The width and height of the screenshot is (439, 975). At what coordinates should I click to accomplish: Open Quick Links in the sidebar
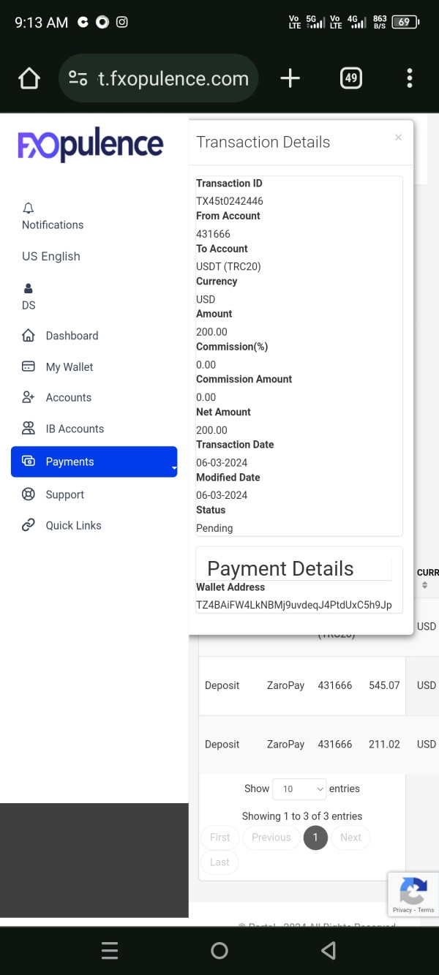click(x=73, y=525)
